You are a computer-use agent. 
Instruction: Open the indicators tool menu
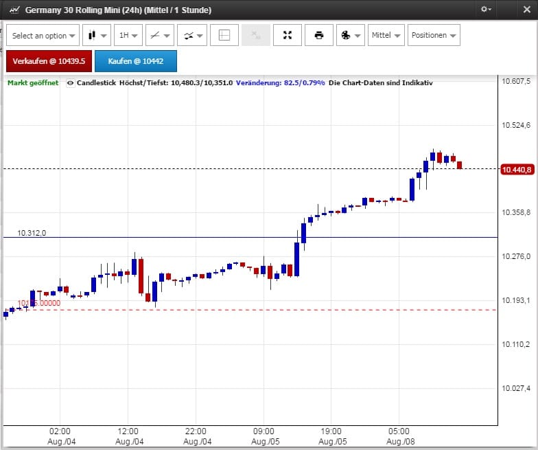(x=191, y=35)
